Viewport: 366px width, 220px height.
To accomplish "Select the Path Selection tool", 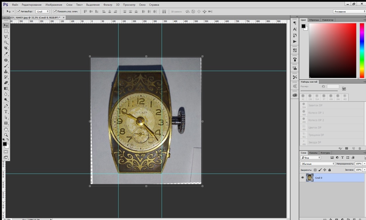I will (6, 118).
